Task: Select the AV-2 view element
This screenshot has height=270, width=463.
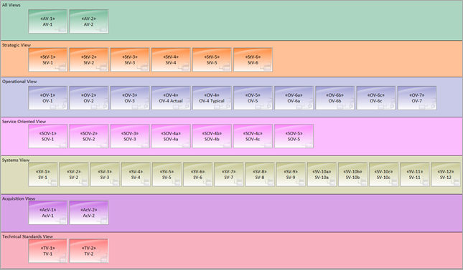Action: pyautogui.click(x=89, y=21)
